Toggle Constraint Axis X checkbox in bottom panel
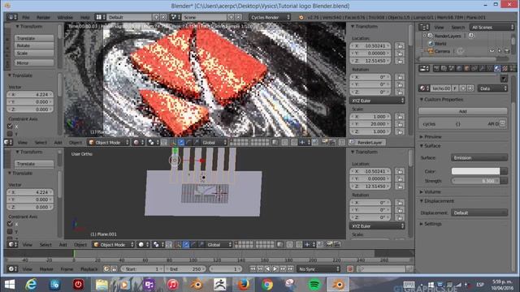This screenshot has height=292, width=520. [10, 224]
